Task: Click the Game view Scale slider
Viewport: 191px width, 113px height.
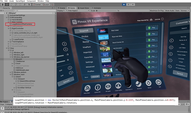Action: tap(107, 11)
